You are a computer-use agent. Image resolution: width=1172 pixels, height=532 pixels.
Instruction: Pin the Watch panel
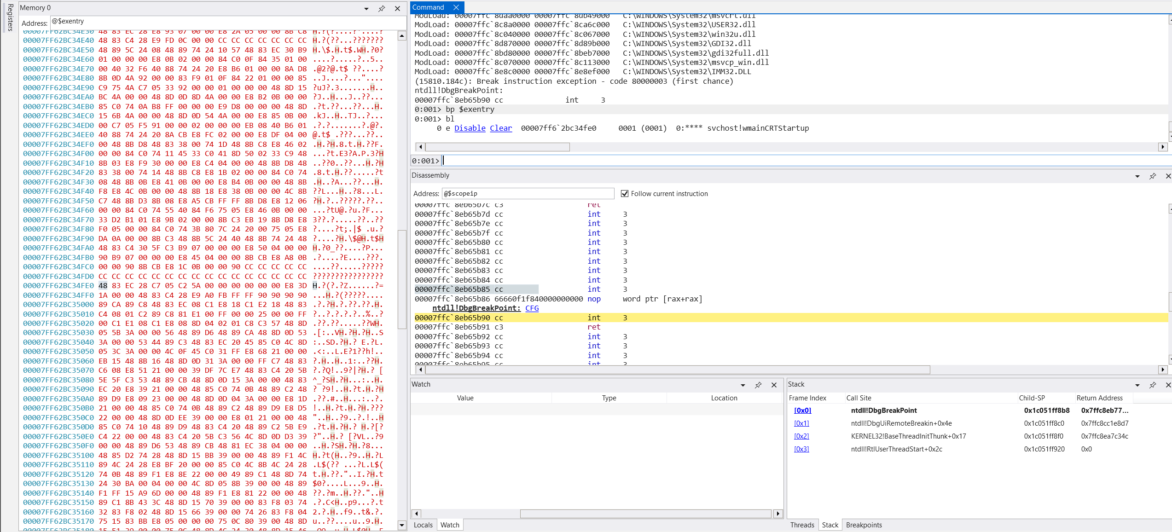758,385
